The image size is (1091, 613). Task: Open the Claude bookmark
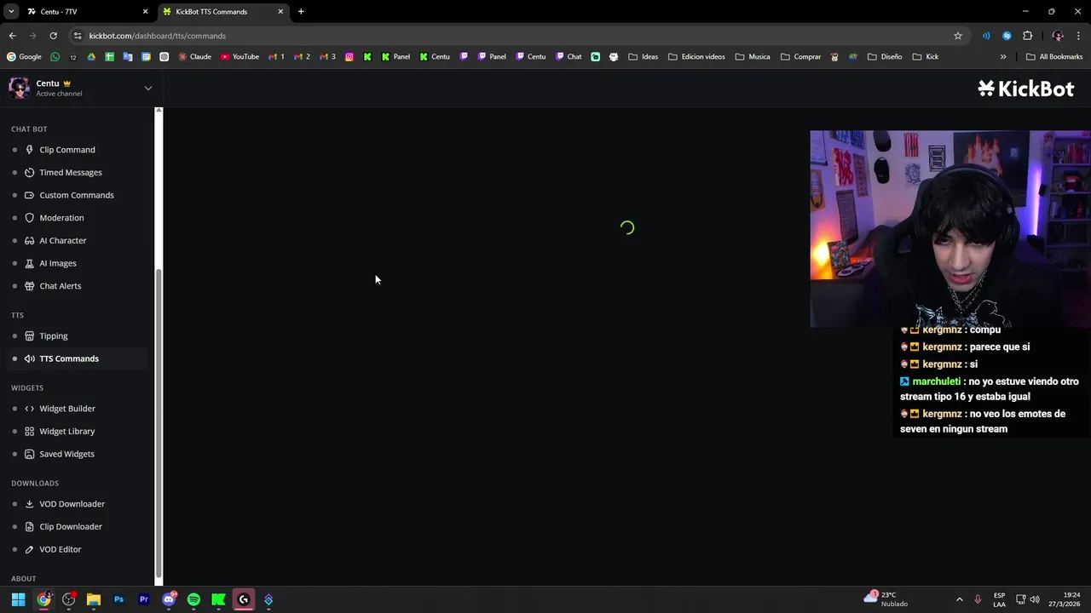click(x=194, y=57)
